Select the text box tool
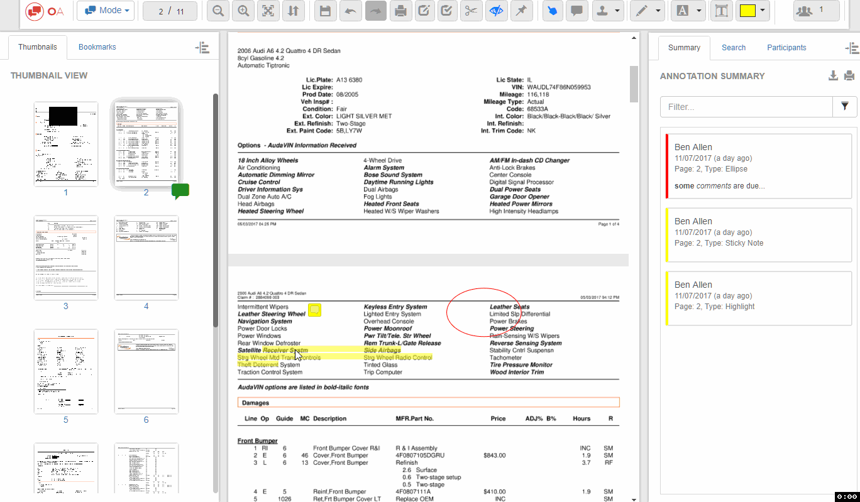The image size is (860, 502). [x=722, y=11]
